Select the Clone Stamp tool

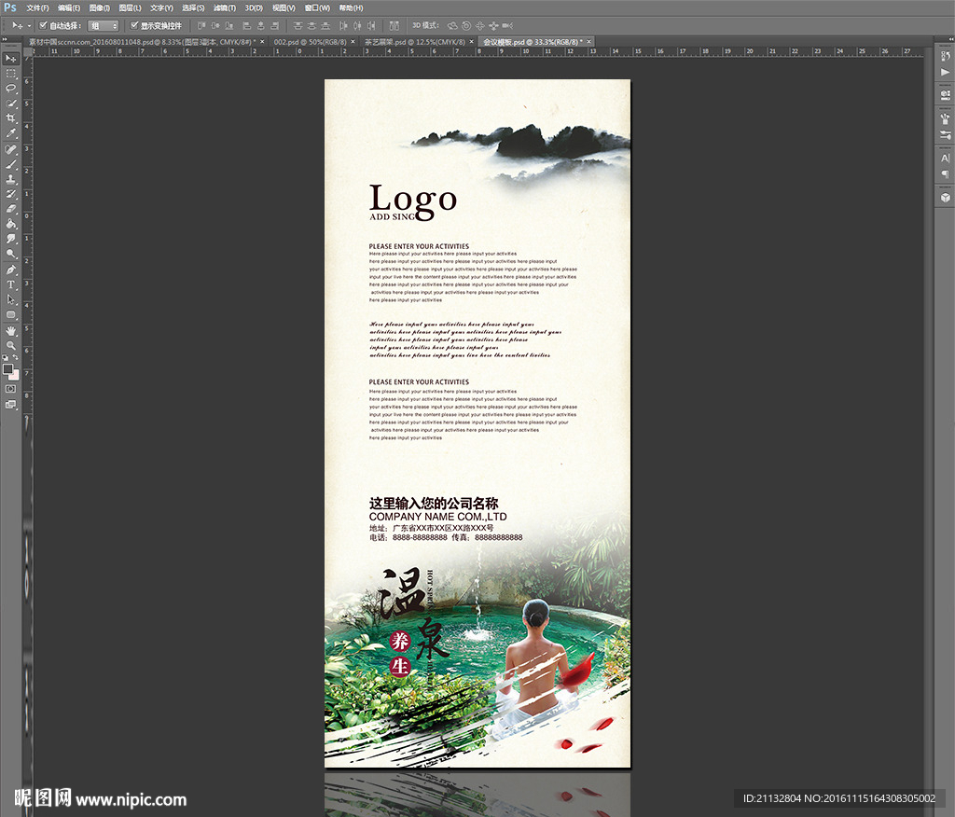(11, 179)
